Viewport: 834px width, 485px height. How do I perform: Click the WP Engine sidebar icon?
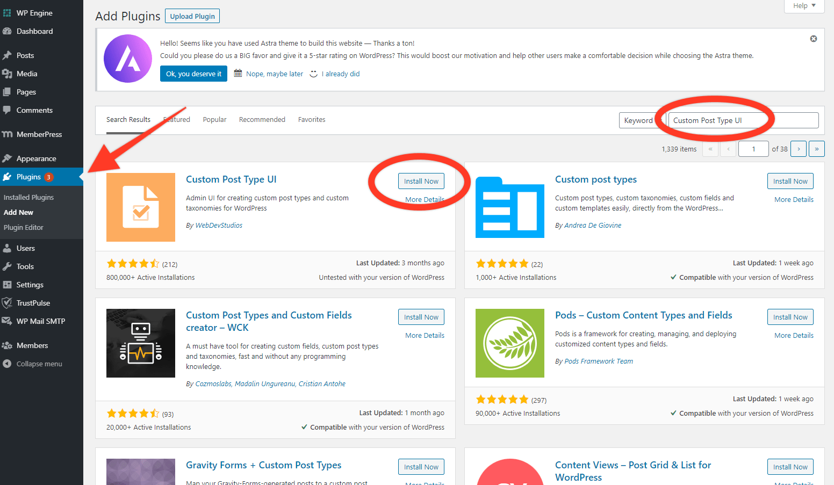tap(7, 13)
